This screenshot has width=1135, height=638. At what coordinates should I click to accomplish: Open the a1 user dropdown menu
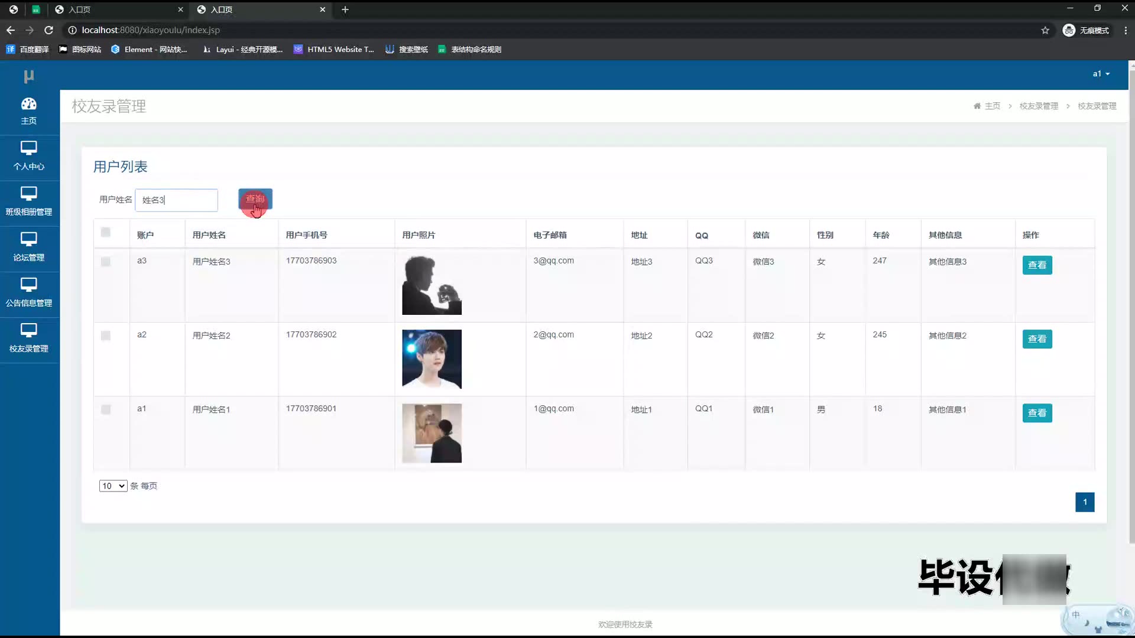1101,74
